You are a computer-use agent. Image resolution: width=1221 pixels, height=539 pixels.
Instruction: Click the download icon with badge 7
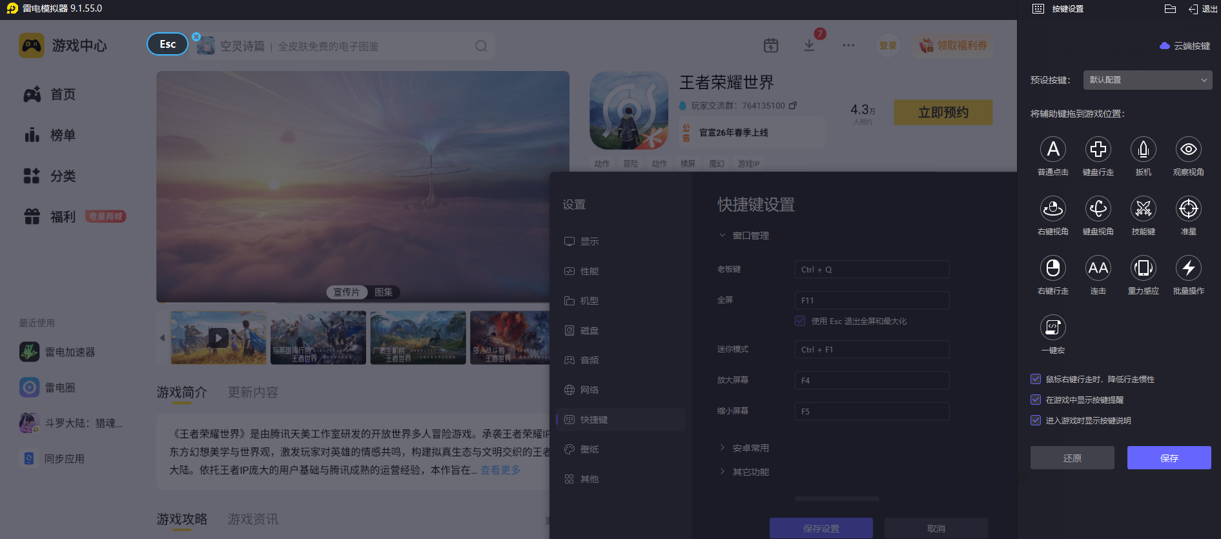809,45
